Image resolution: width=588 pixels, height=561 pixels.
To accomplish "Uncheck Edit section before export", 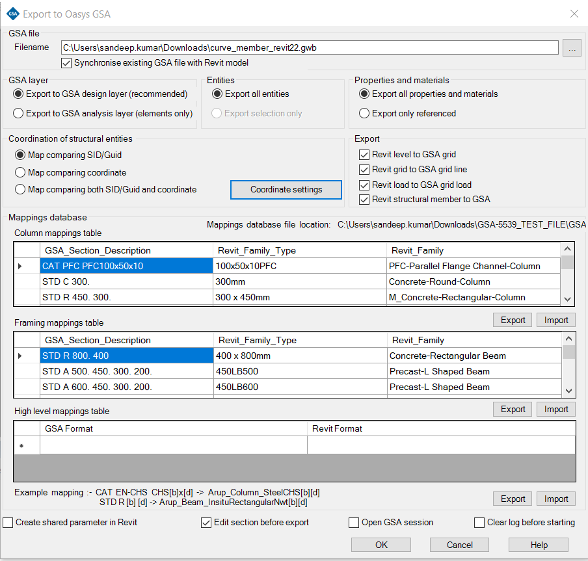I will pyautogui.click(x=206, y=522).
